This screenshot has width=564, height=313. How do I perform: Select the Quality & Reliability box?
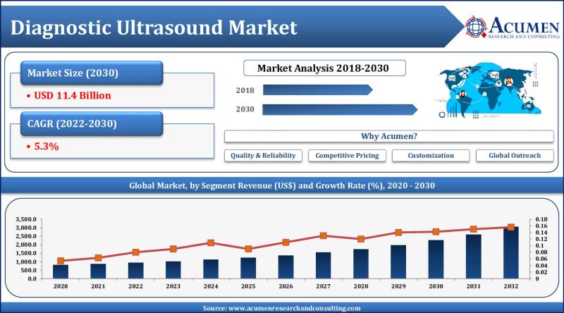tap(263, 155)
